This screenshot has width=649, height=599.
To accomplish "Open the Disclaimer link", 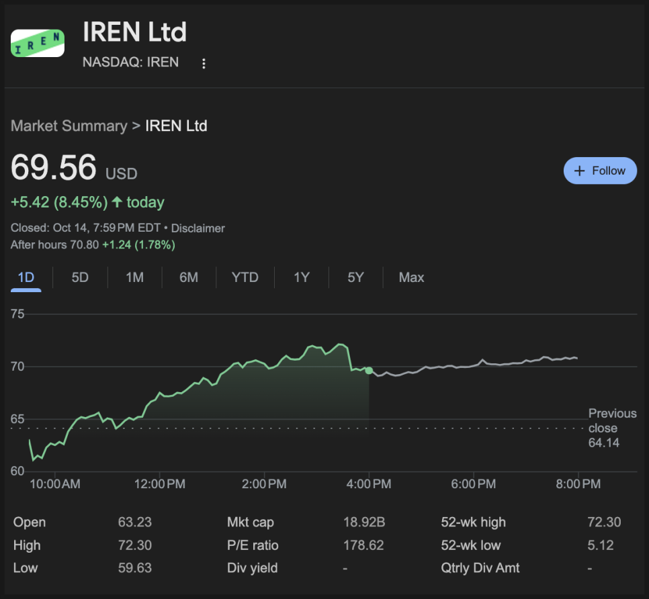I will coord(198,228).
